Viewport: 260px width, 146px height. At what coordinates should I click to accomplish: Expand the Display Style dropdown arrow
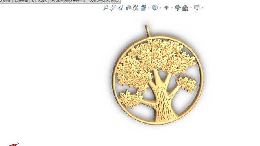click(160, 8)
